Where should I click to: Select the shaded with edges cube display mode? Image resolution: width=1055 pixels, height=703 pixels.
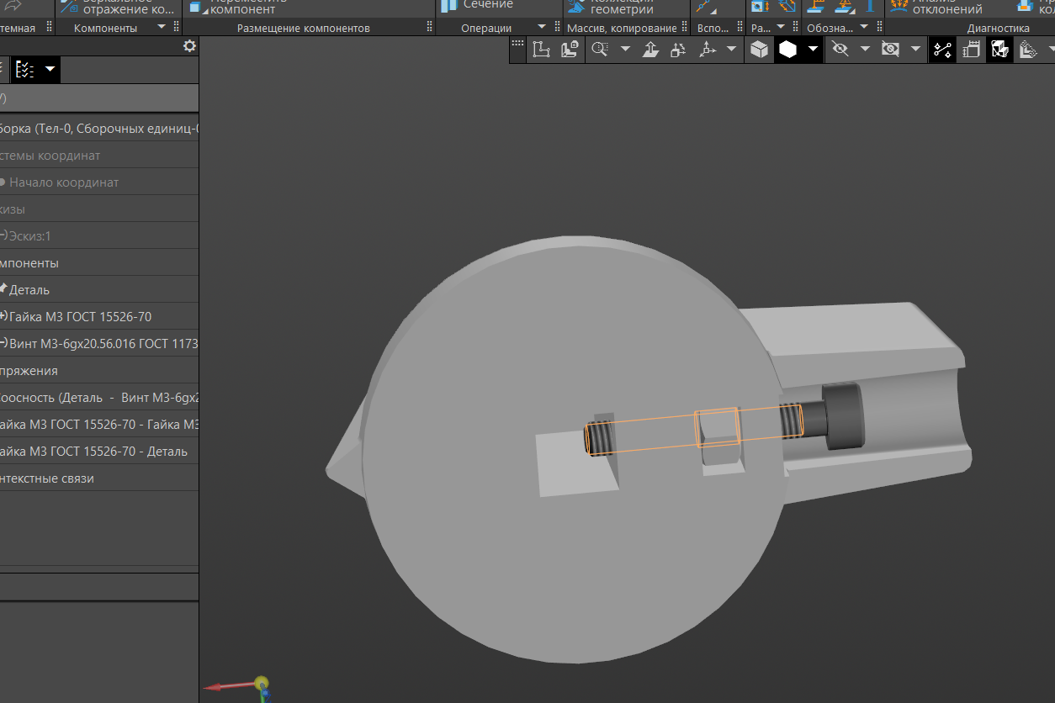760,50
